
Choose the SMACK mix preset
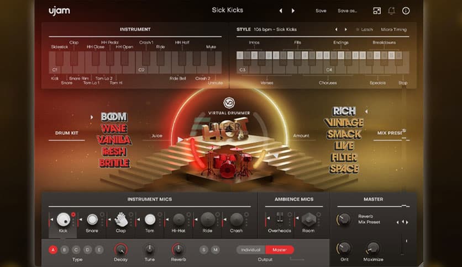coord(344,134)
